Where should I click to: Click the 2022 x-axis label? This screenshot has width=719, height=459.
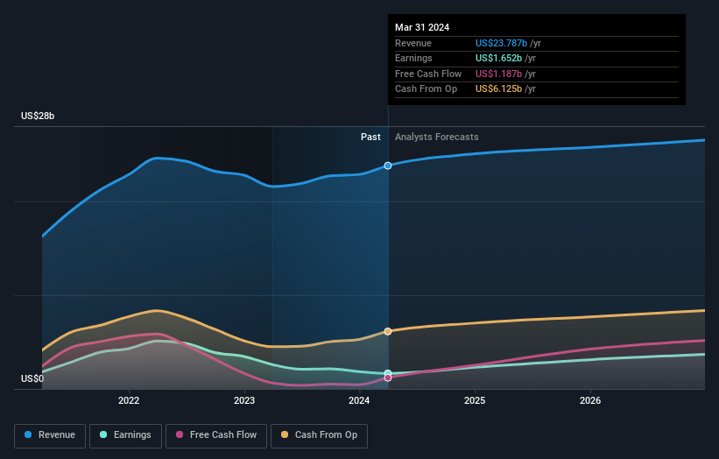coord(129,400)
